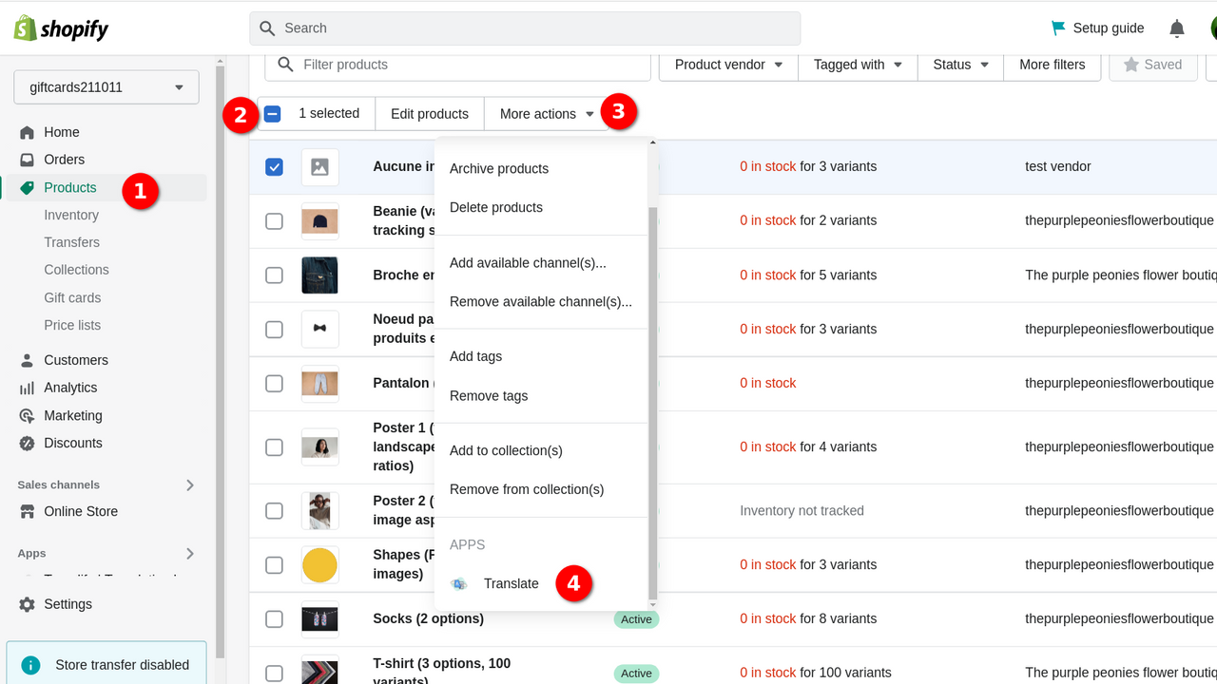Screen dimensions: 1217x684
Task: Click the filter products magnifier icon
Action: [284, 65]
